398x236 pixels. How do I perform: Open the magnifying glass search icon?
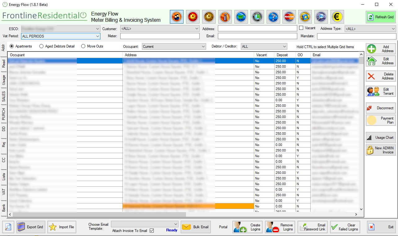click(x=321, y=17)
